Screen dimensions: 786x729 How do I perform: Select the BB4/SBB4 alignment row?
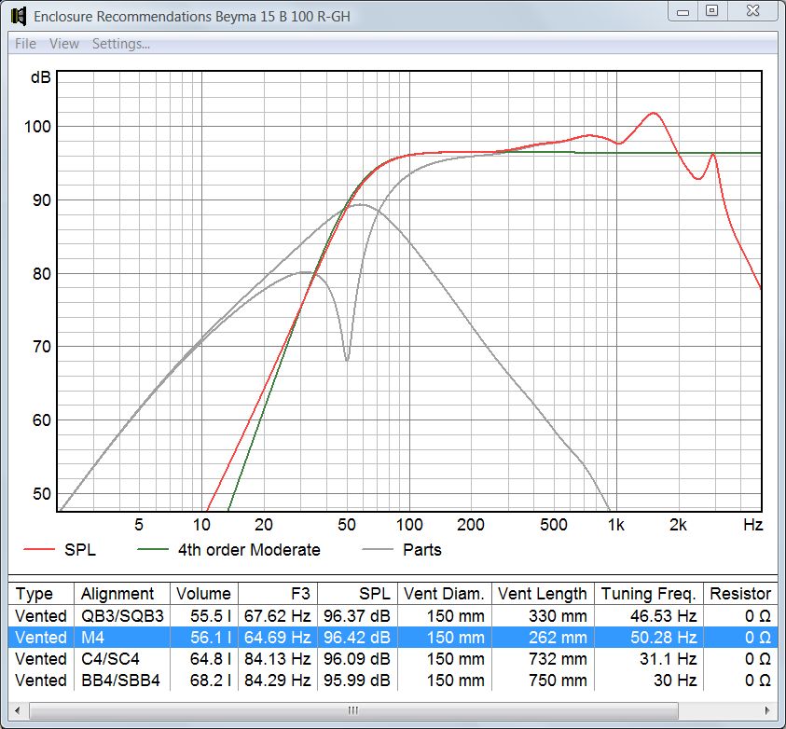click(118, 681)
